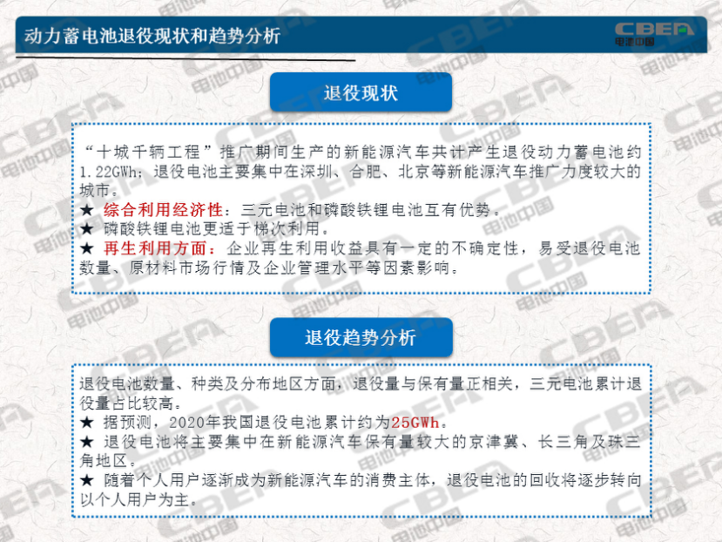Click the bordered 退役趋势分析 content box
The height and width of the screenshot is (542, 722).
pos(362,436)
